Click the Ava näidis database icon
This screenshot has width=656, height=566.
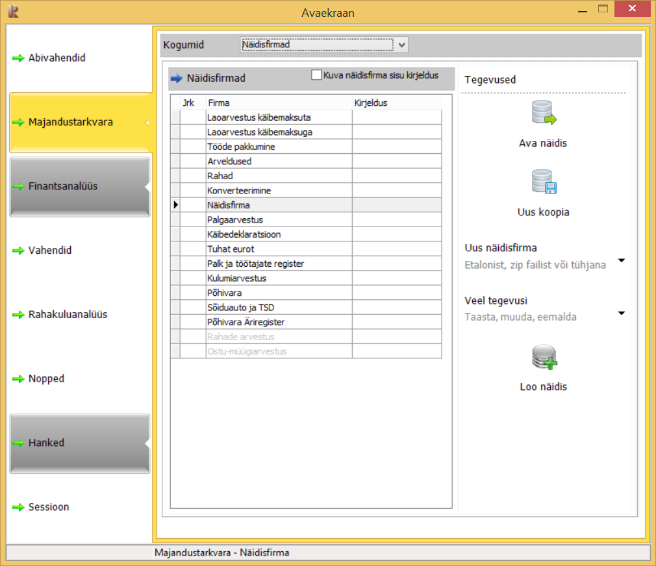coord(544,113)
